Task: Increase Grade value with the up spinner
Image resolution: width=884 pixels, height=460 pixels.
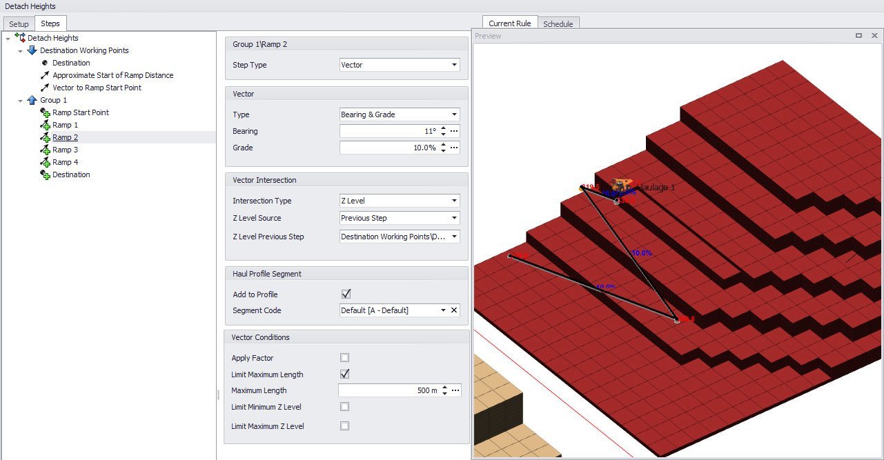Action: pos(443,145)
